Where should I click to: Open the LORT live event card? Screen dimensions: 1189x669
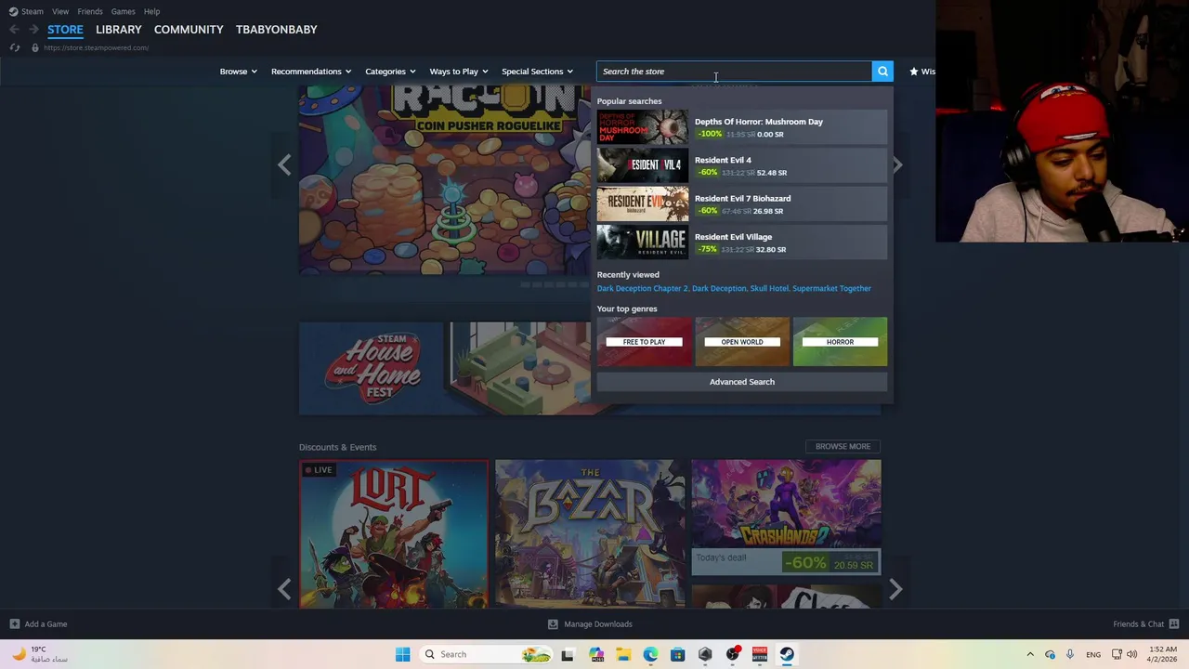point(394,534)
